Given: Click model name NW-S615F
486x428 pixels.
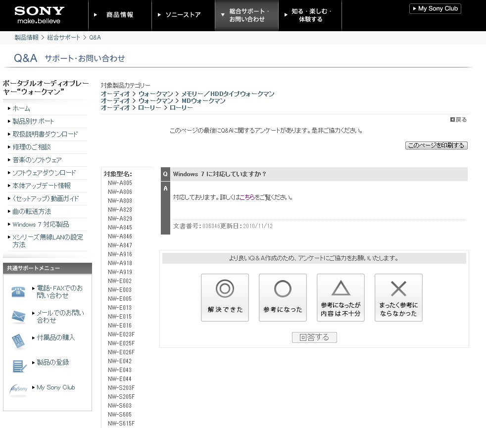Looking at the screenshot, I should pyautogui.click(x=121, y=424).
